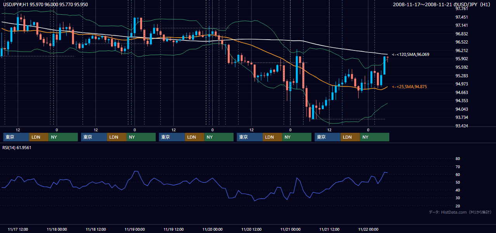Click the RSI(14) 61.9561 indicator label
The image size is (496, 233).
17,148
